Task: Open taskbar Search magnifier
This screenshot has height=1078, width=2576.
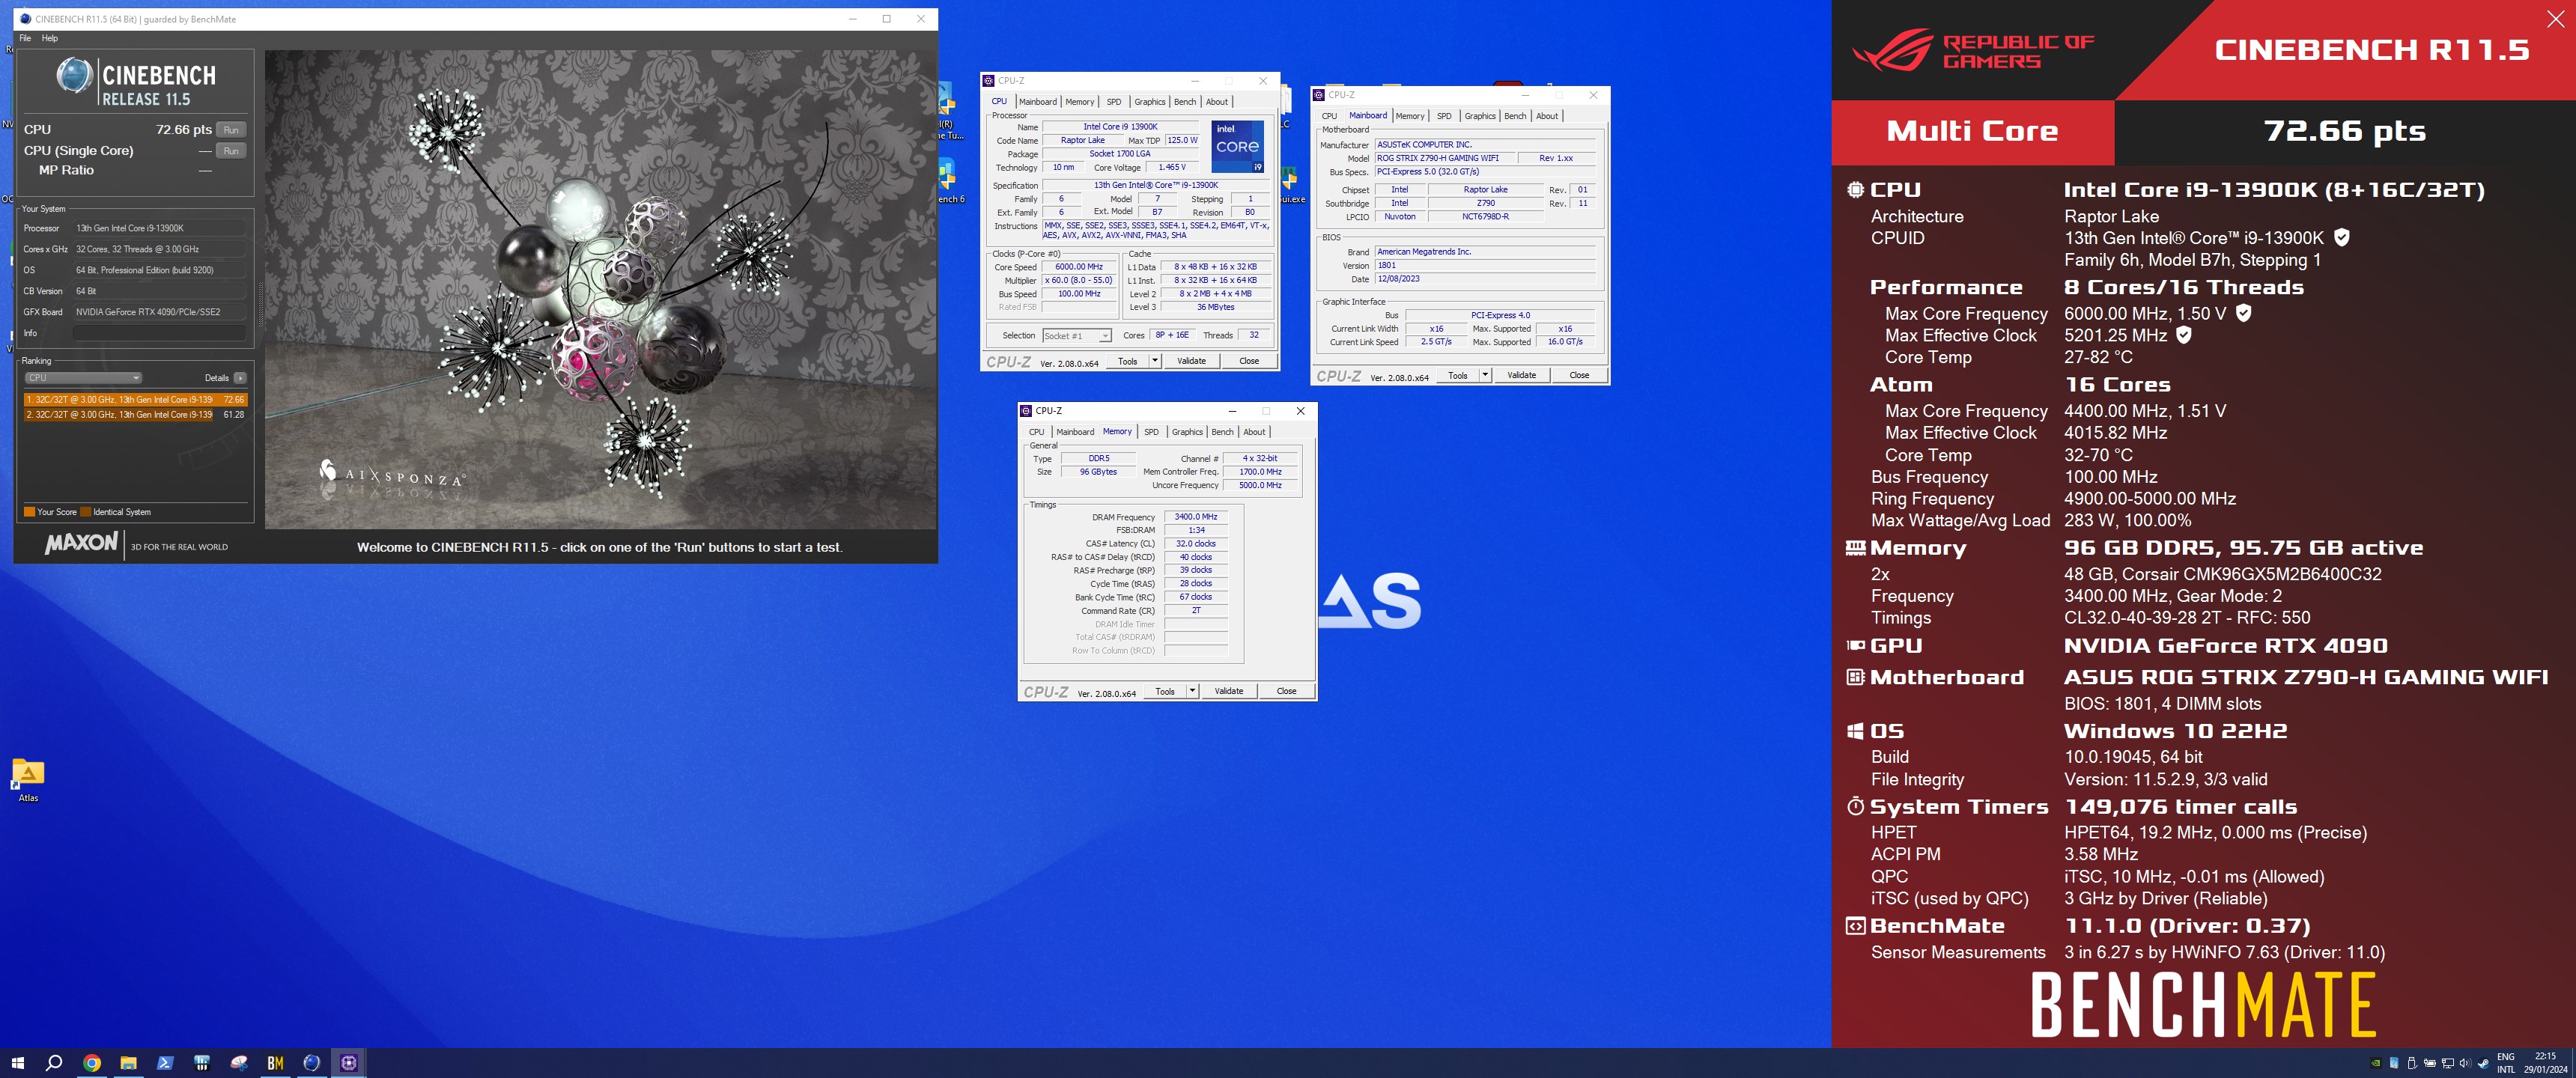Action: pos(54,1063)
